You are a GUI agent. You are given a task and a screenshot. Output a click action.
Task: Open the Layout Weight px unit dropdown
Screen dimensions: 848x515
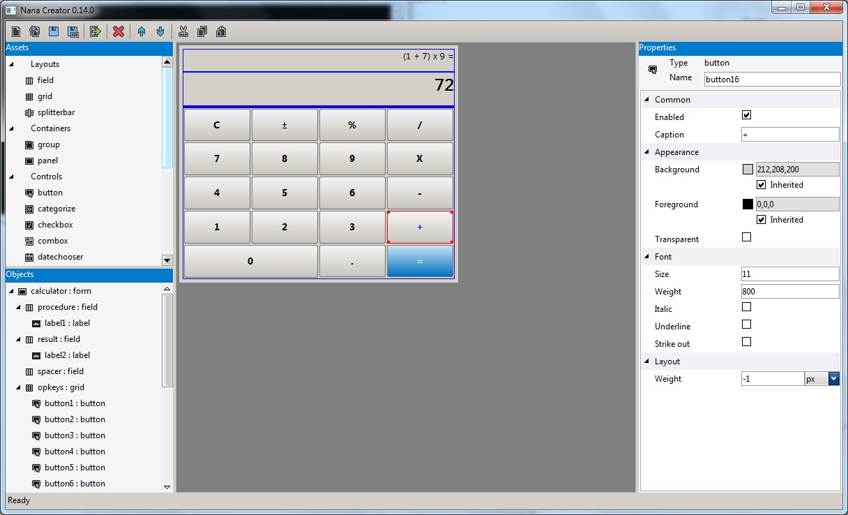(833, 379)
